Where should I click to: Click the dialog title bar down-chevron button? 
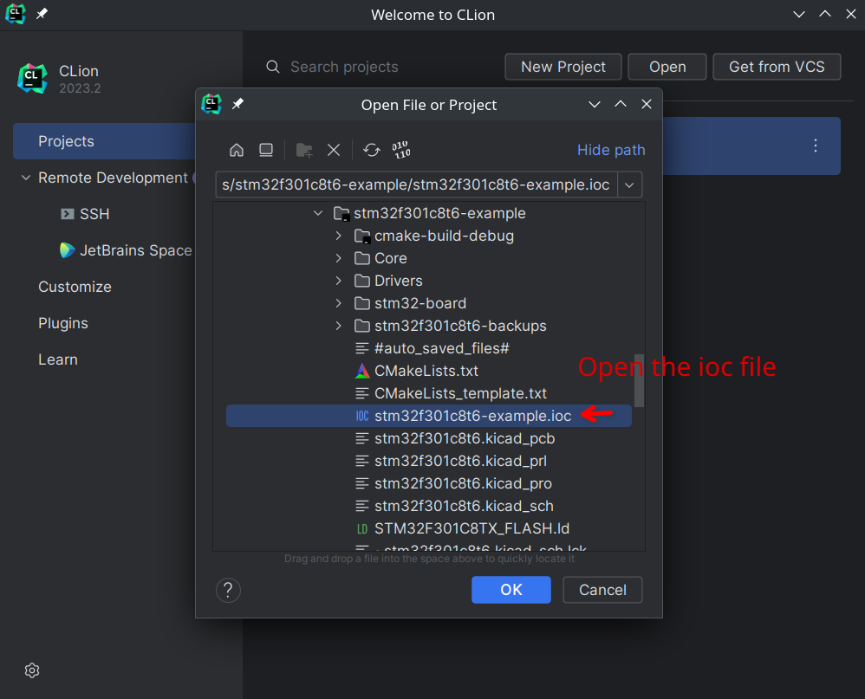[594, 104]
